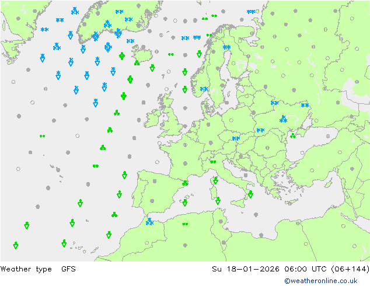370x286 pixels.
Task: Click the blue snow symbol over northern Sweden
Action: coord(226,47)
